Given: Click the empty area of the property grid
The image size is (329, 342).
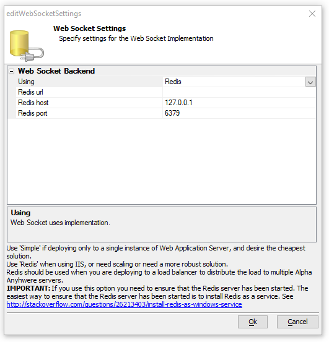Looking at the screenshot, I should [162, 161].
